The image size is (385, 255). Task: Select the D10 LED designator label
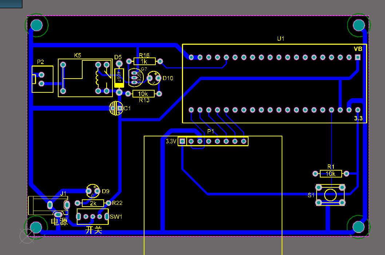pyautogui.click(x=168, y=78)
